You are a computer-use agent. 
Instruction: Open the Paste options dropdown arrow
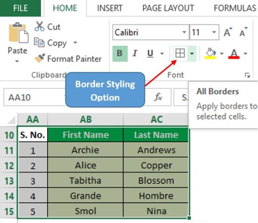17,61
